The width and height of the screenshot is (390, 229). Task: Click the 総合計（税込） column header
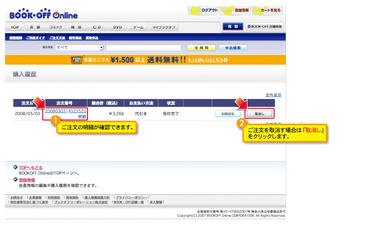(104, 103)
